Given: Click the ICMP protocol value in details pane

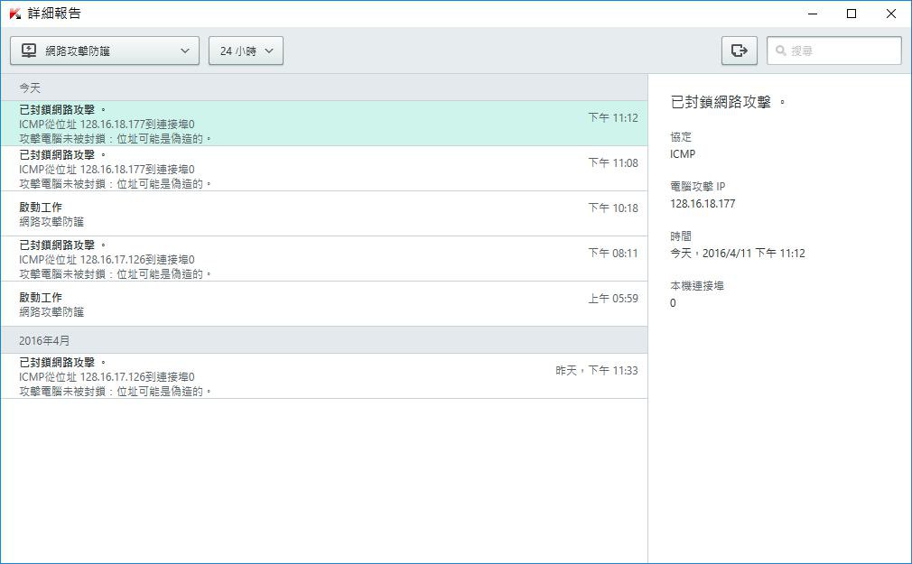Looking at the screenshot, I should click(683, 154).
